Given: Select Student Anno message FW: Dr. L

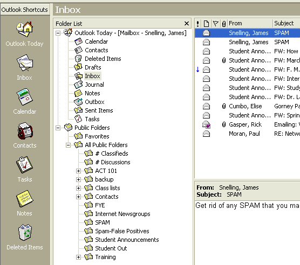Looking at the screenshot, I should (x=247, y=97).
